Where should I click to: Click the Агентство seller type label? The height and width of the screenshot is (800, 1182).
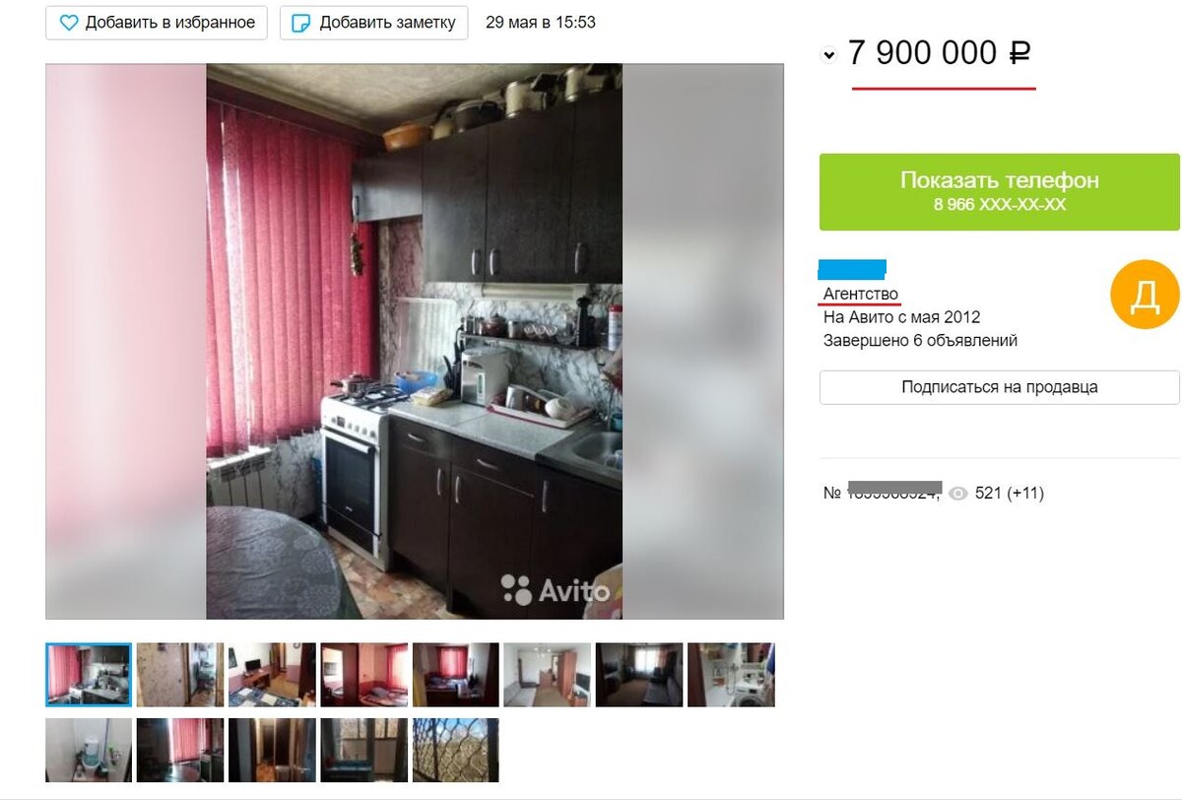tap(861, 294)
